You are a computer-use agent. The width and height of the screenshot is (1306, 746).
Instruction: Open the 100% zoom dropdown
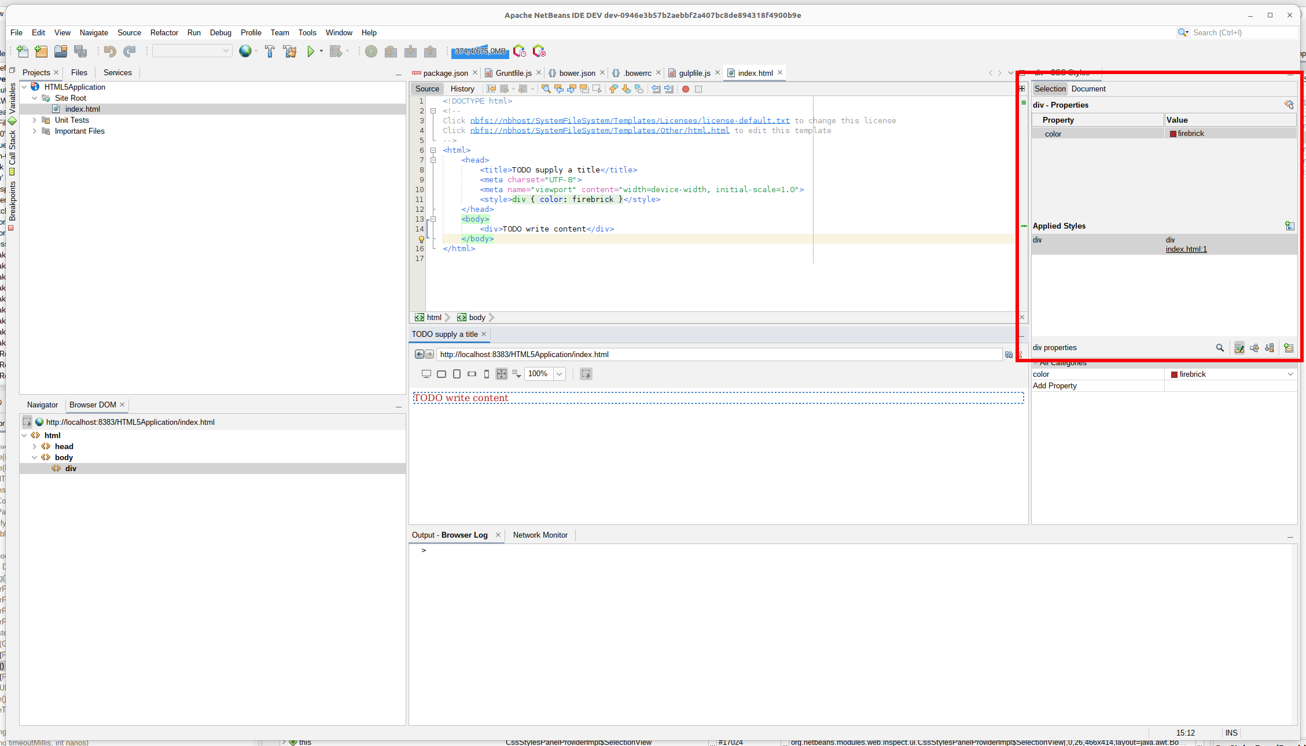(560, 374)
